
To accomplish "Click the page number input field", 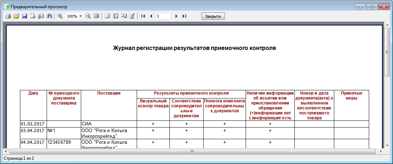I will tap(163, 16).
